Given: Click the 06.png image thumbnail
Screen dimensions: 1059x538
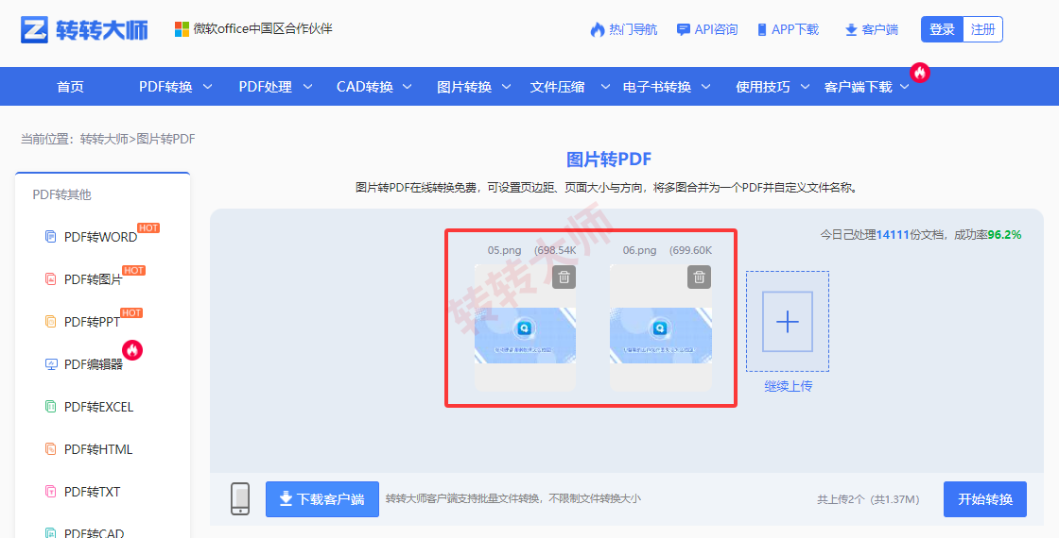Looking at the screenshot, I should 660,328.
